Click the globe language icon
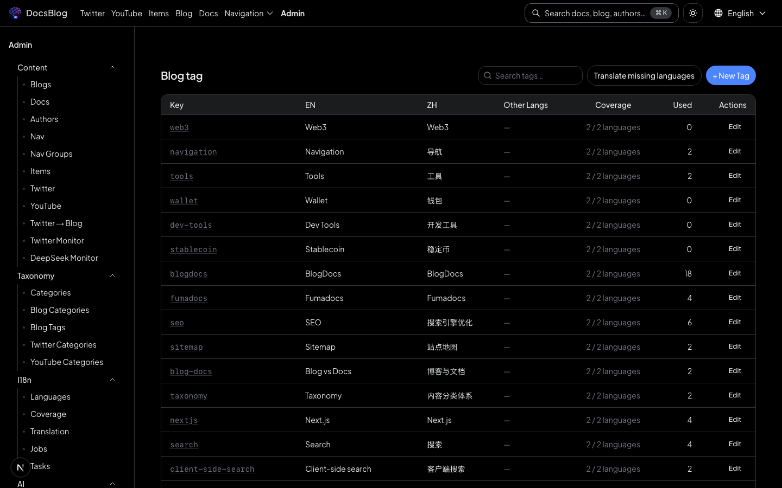 [x=718, y=13]
